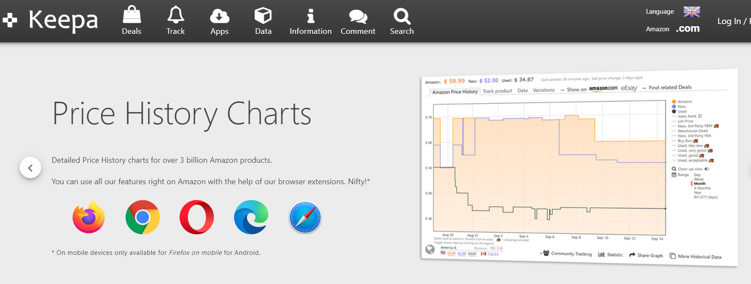Click the Keepa plus logo icon

click(x=10, y=20)
